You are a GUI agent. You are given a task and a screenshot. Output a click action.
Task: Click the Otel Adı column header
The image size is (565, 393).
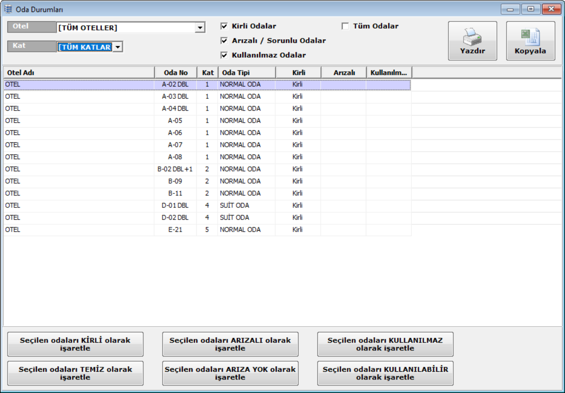tap(78, 73)
